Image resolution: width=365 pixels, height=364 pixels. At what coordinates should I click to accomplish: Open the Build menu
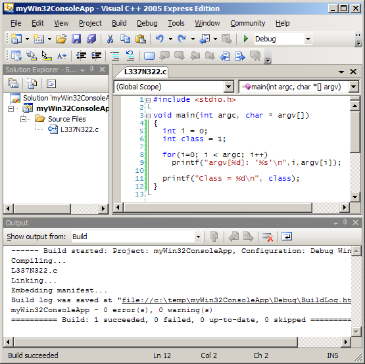tap(119, 23)
